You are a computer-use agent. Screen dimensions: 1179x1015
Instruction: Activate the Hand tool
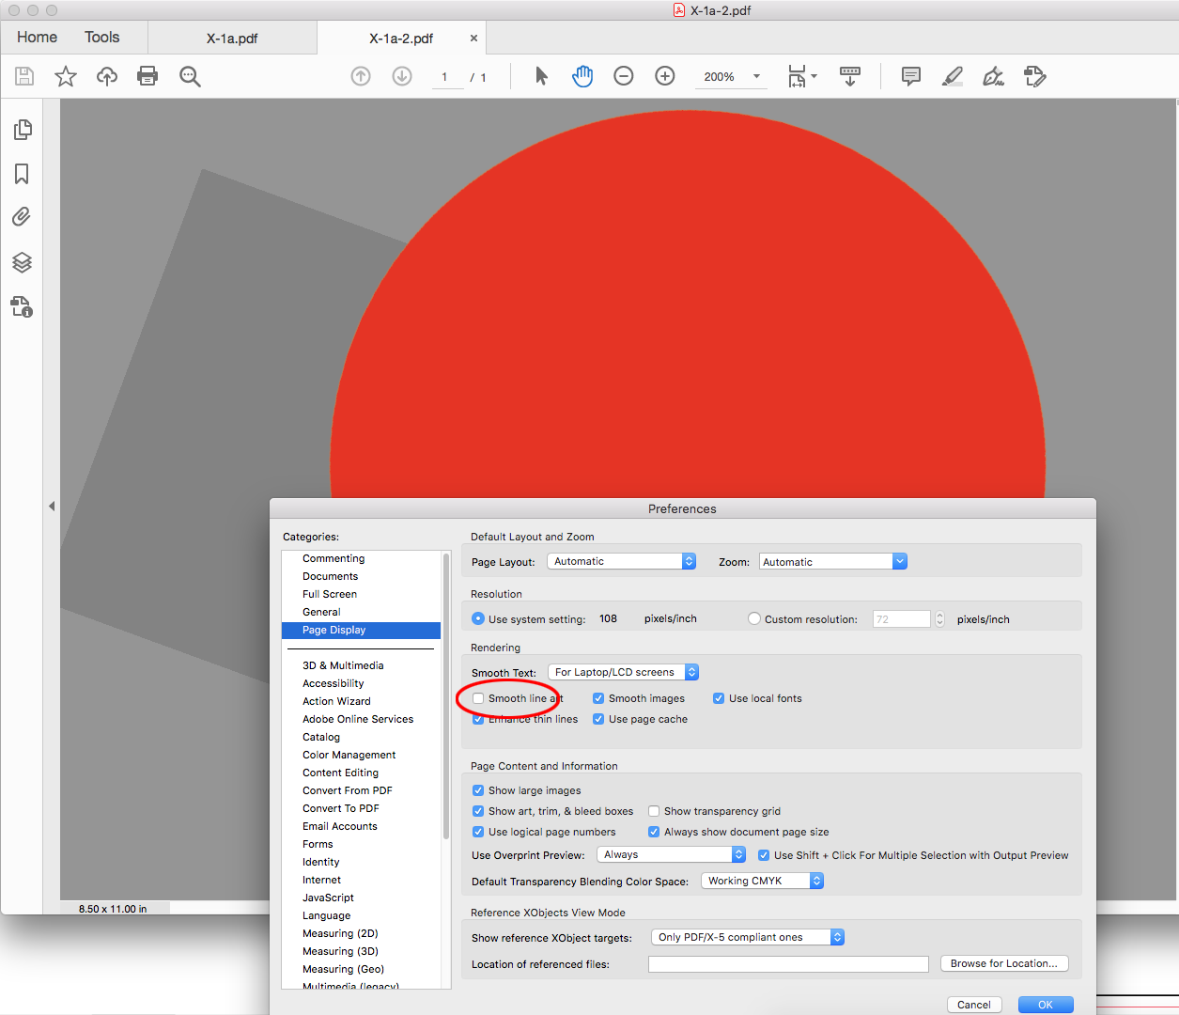coord(582,76)
